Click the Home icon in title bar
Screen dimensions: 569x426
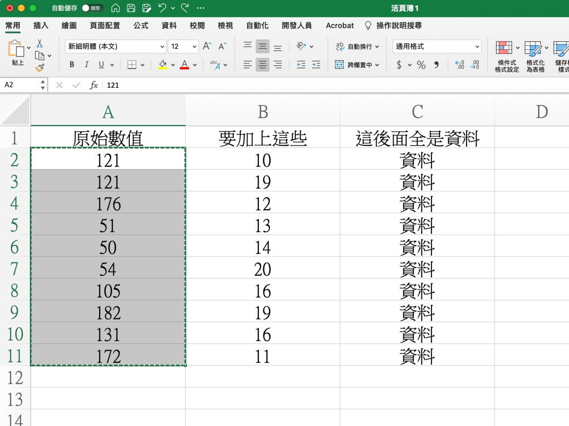pyautogui.click(x=115, y=8)
